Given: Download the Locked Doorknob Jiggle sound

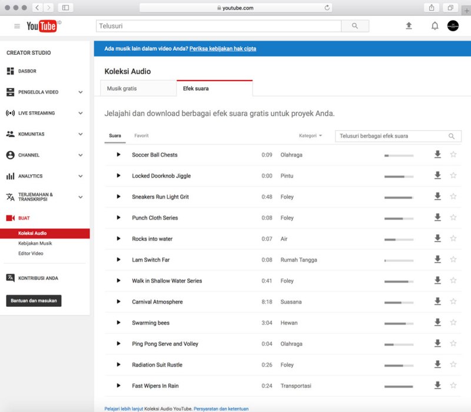Looking at the screenshot, I should pos(437,175).
